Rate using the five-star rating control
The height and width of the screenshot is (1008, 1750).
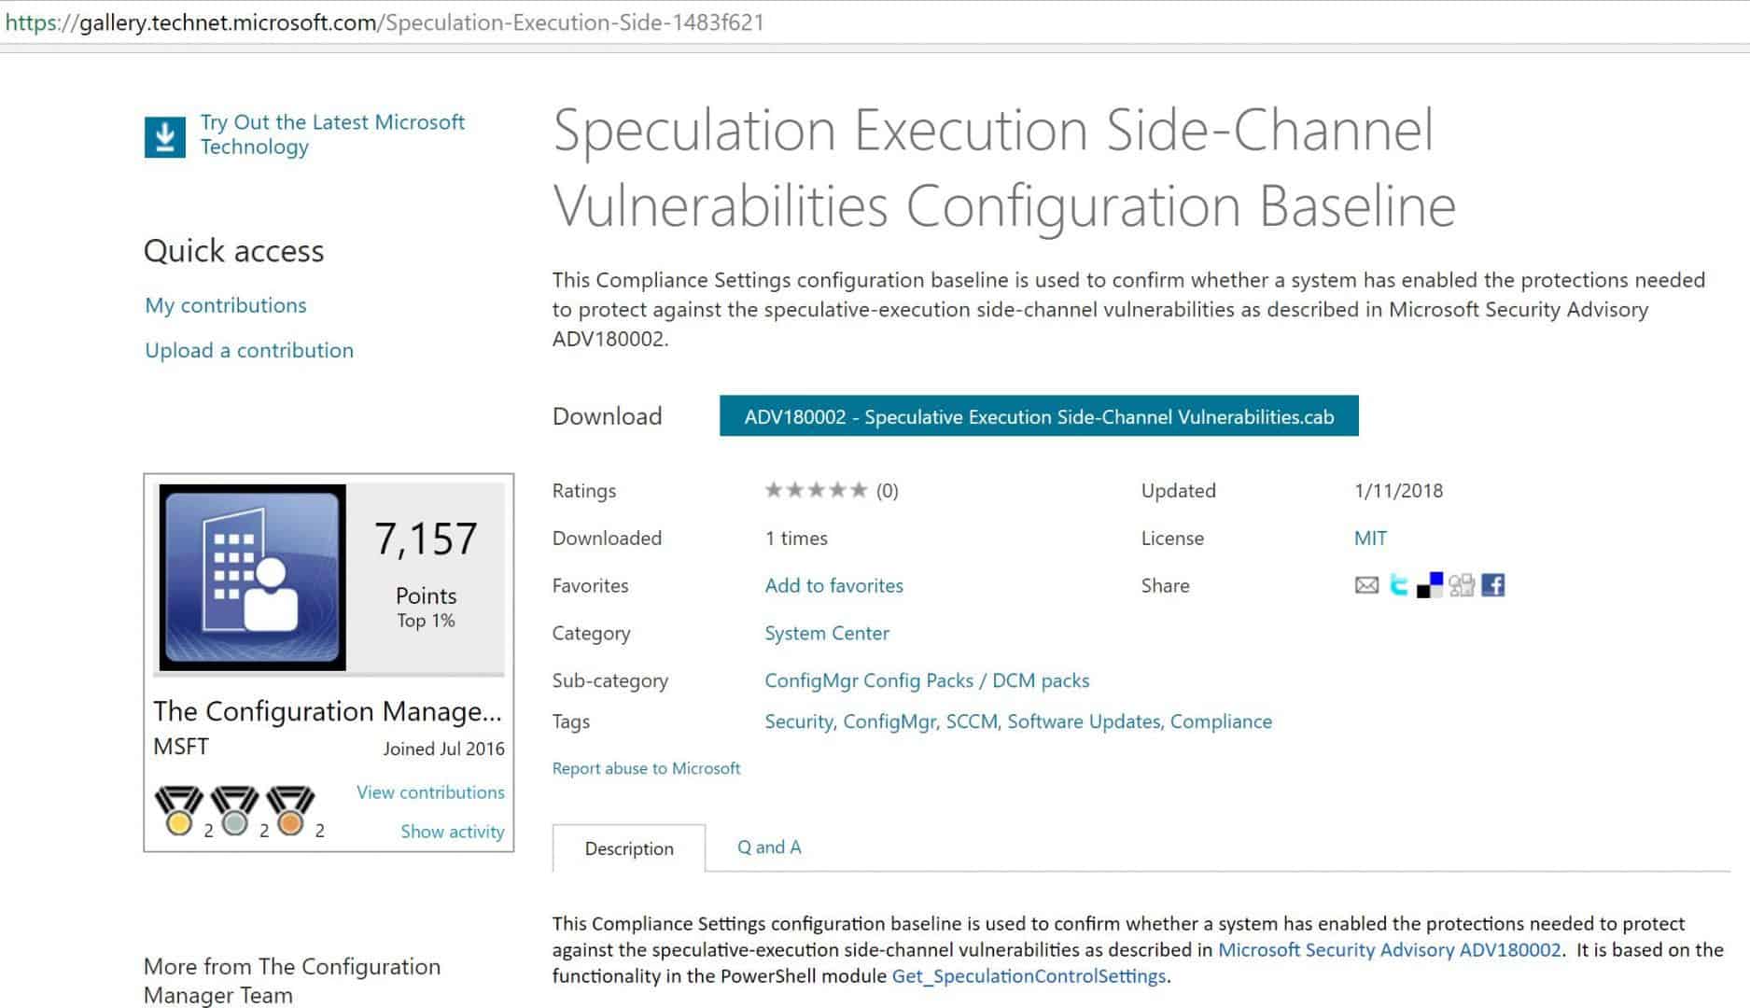(x=817, y=490)
